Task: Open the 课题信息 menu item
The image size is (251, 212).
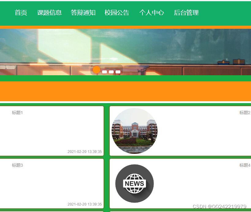Action: pos(49,13)
